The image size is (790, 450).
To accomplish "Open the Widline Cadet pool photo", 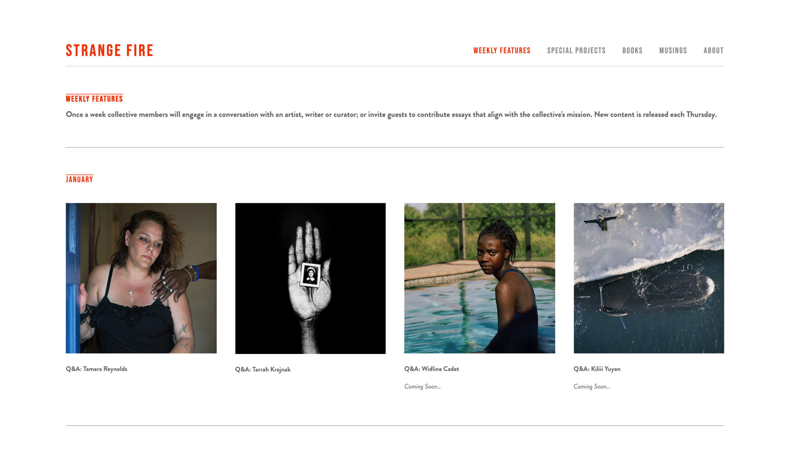I will [479, 278].
